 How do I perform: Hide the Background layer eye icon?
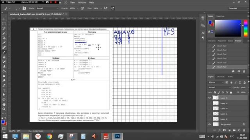(x=209, y=124)
